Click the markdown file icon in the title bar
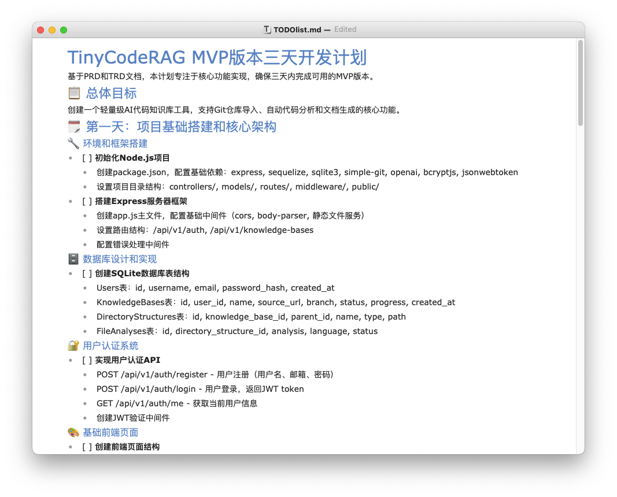 (267, 29)
